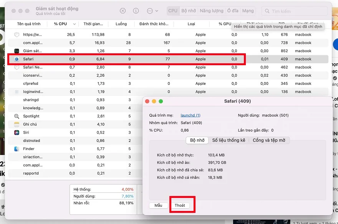Screen dimensions: 338x224
Task: Click the Mẫu button
Action: click(158, 205)
